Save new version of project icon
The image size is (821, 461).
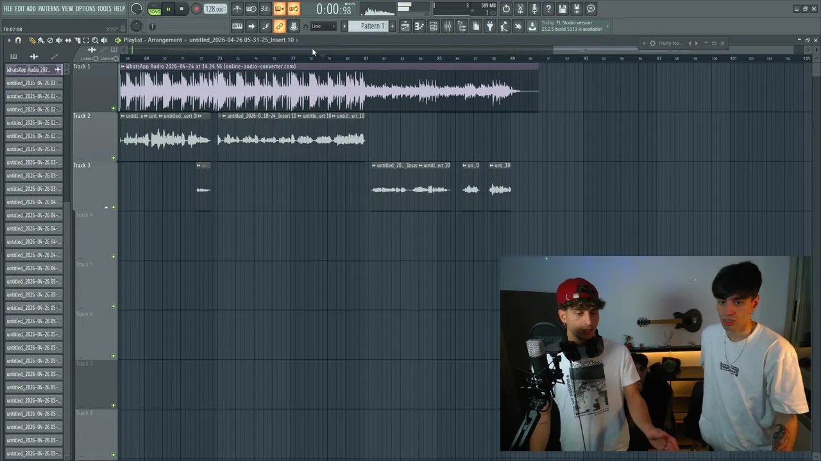(x=577, y=9)
